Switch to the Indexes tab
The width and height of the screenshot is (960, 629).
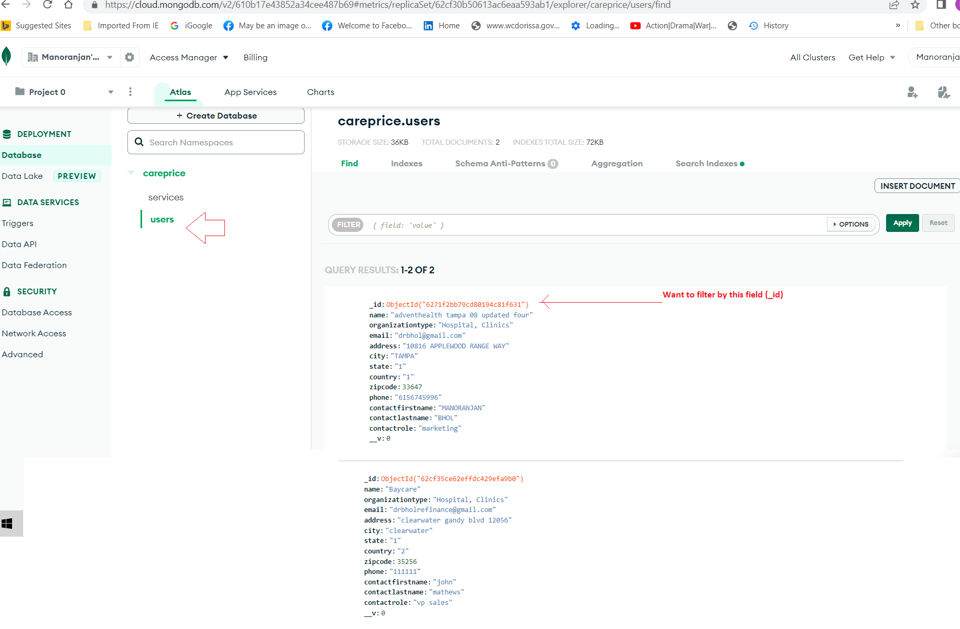(406, 164)
